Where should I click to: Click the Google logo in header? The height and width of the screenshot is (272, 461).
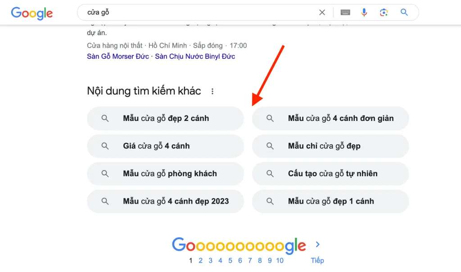[32, 13]
